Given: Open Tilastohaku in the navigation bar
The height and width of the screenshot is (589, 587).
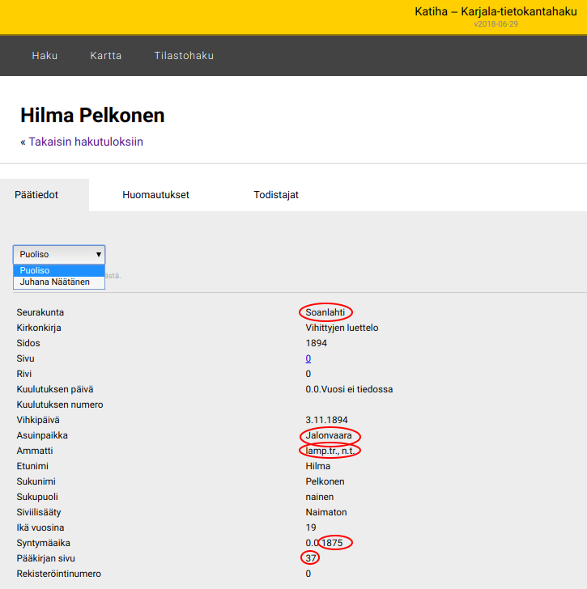Looking at the screenshot, I should click(184, 56).
